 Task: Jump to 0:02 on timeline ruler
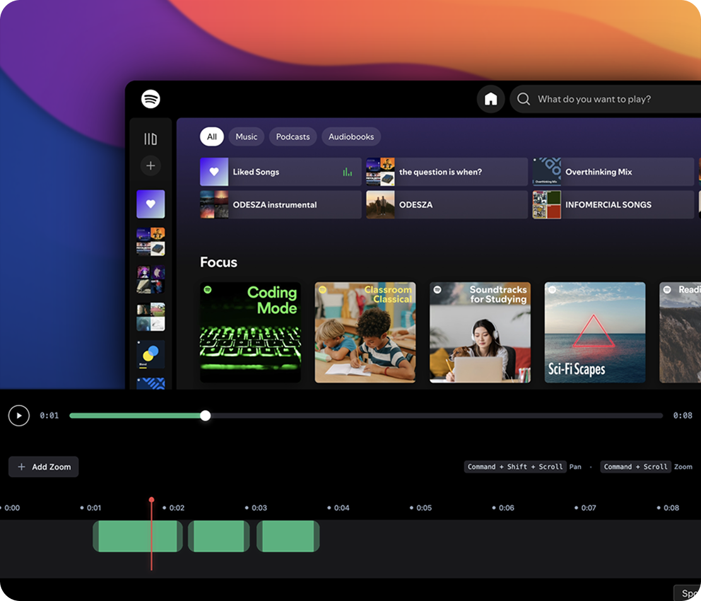(174, 508)
